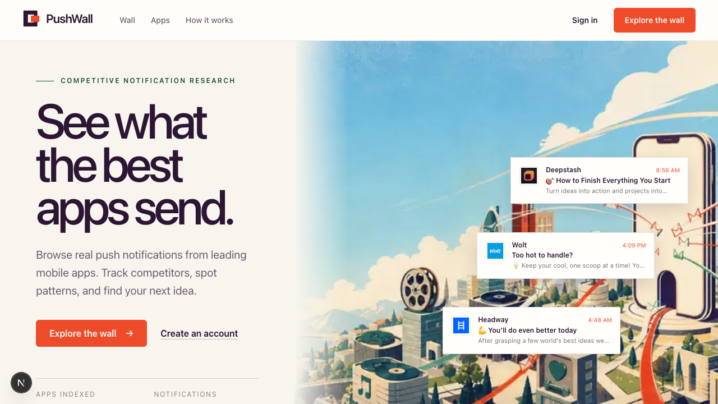Viewport: 718px width, 404px height.
Task: Select How it works in navigation
Action: [x=209, y=20]
